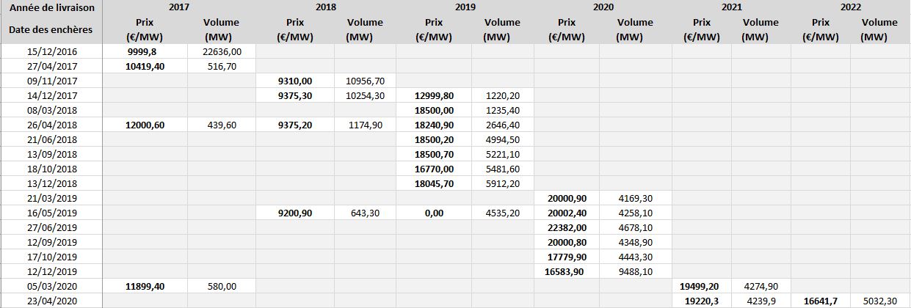The height and width of the screenshot is (308, 911).
Task: Select date cell 23/04/2020
Action: pyautogui.click(x=51, y=301)
